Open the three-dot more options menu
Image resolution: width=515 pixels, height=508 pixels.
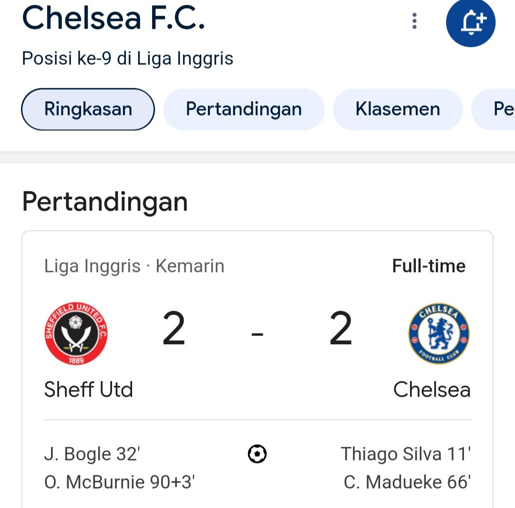click(x=414, y=21)
